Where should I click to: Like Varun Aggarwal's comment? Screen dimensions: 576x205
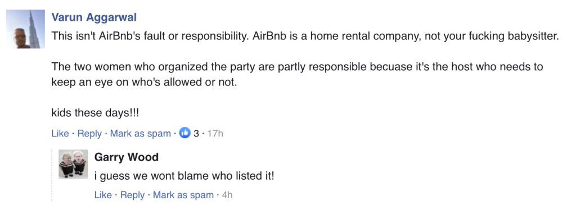point(60,134)
